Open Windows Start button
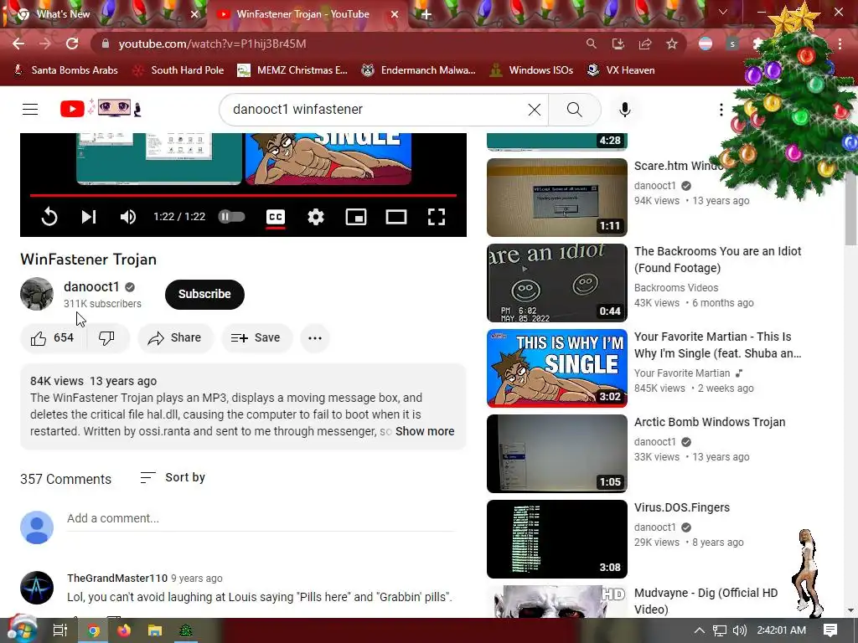858x643 pixels. click(21, 630)
